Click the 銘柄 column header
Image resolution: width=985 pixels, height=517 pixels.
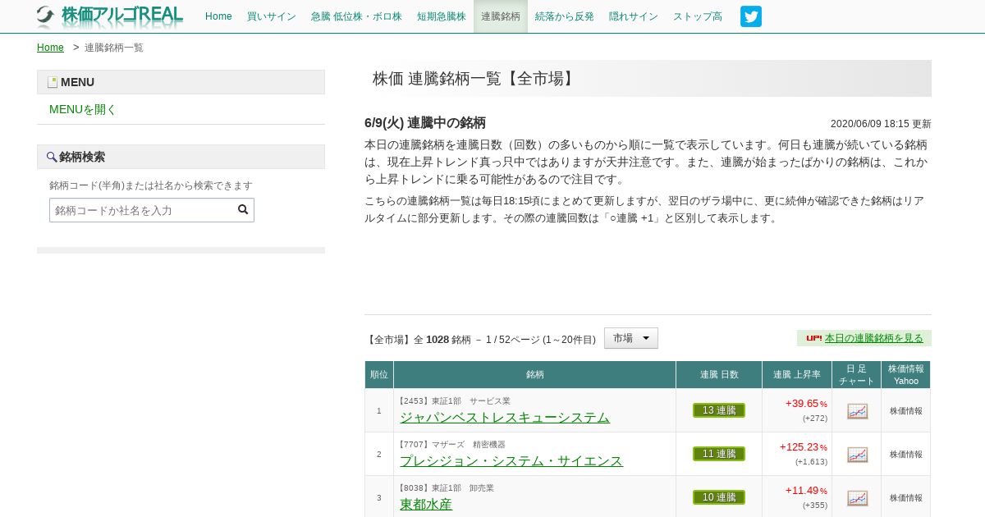point(535,374)
